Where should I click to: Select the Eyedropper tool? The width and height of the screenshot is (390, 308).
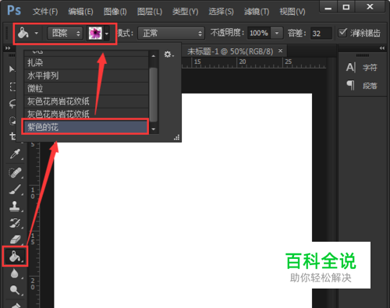coord(15,154)
